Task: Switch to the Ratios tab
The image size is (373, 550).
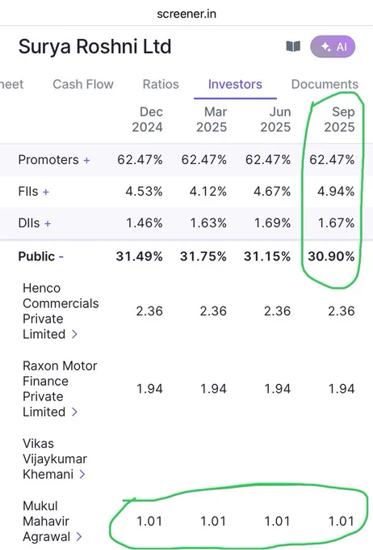Action: point(161,84)
